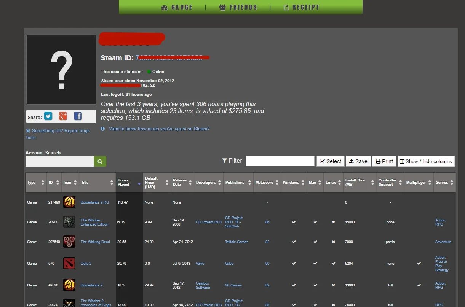
Task: Sort table by Type column
Action: [36, 183]
